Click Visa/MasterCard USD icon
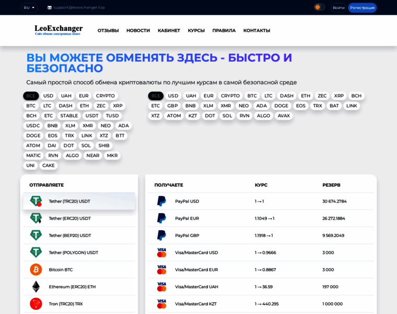 (161, 252)
